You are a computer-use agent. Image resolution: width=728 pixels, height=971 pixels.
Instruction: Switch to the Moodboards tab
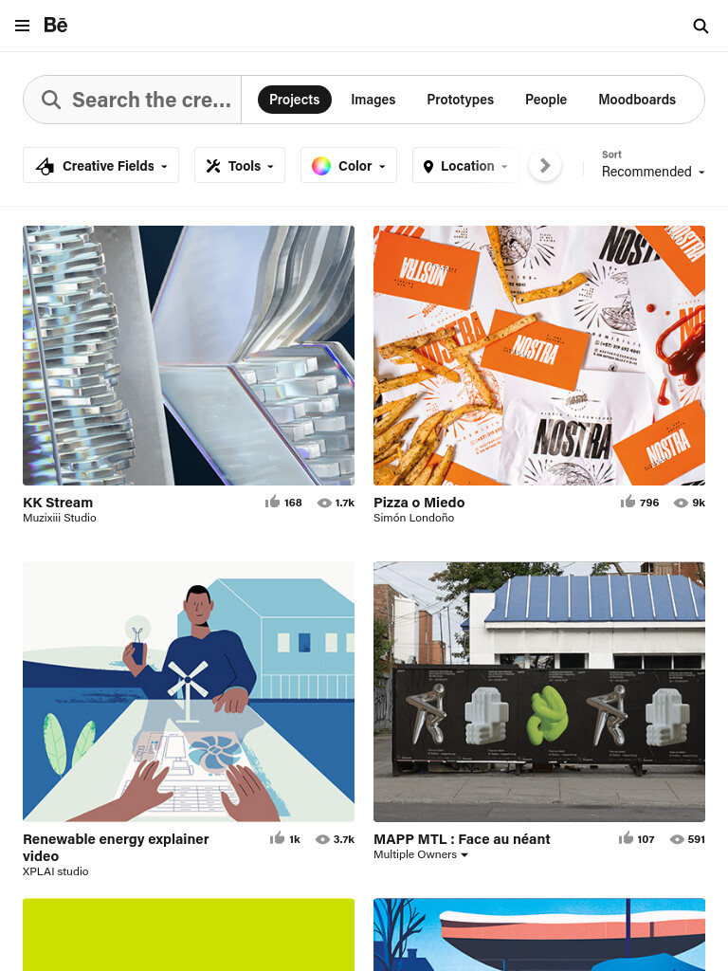[637, 100]
